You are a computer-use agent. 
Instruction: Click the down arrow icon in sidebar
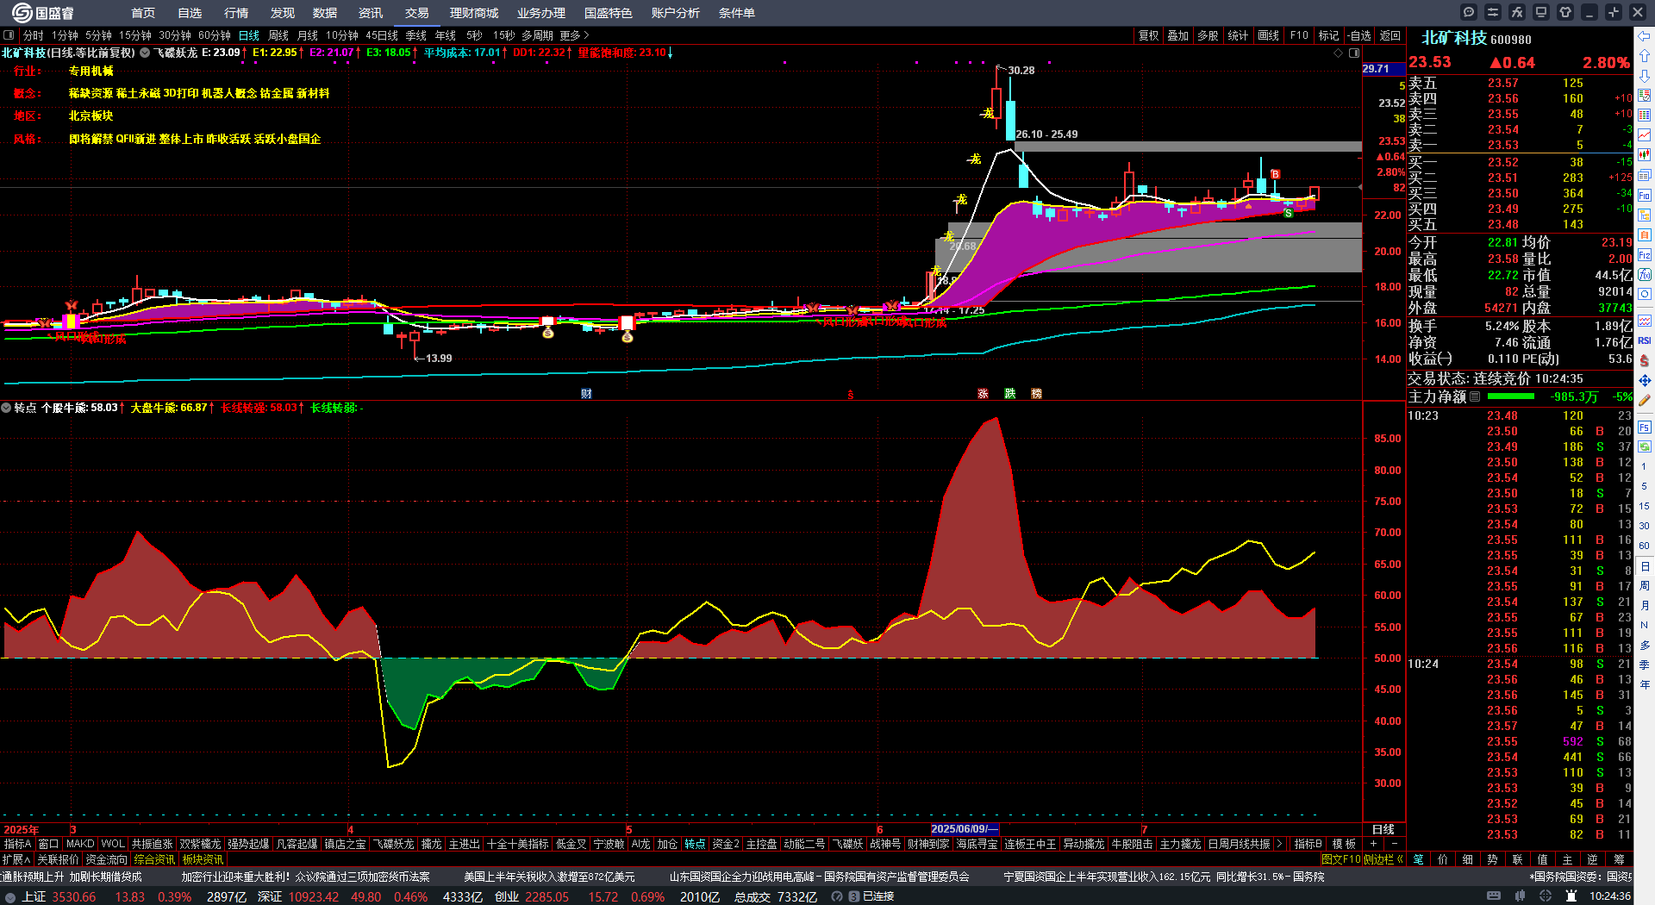coord(1645,76)
